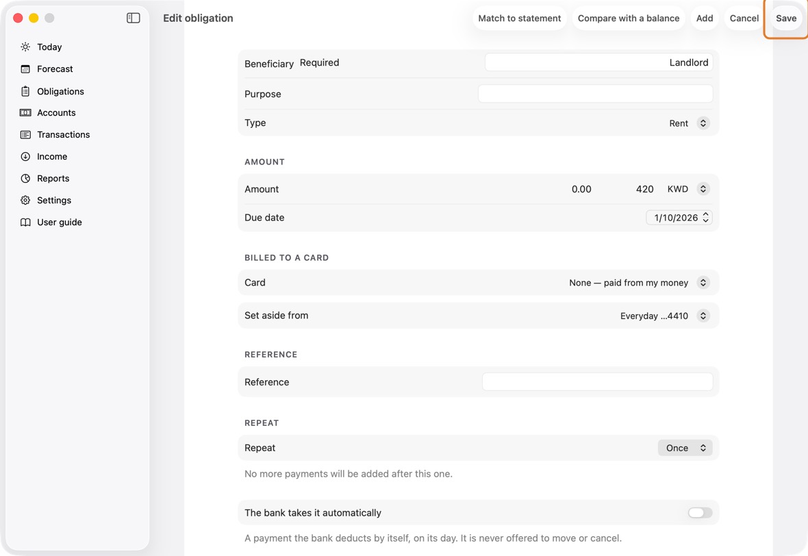Open the KWD currency dropdown
Screen dimensions: 808x556
click(x=688, y=189)
